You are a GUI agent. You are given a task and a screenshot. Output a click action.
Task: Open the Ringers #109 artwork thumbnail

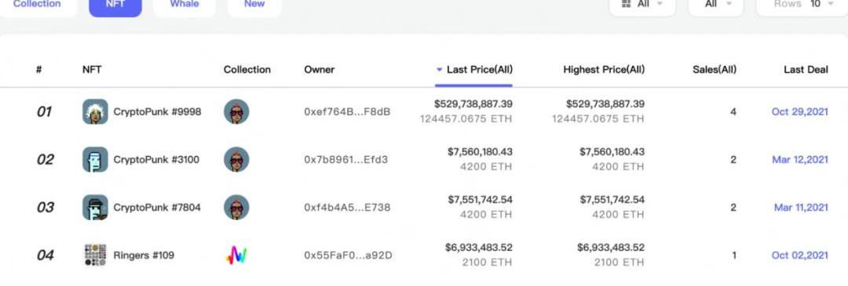pyautogui.click(x=95, y=255)
